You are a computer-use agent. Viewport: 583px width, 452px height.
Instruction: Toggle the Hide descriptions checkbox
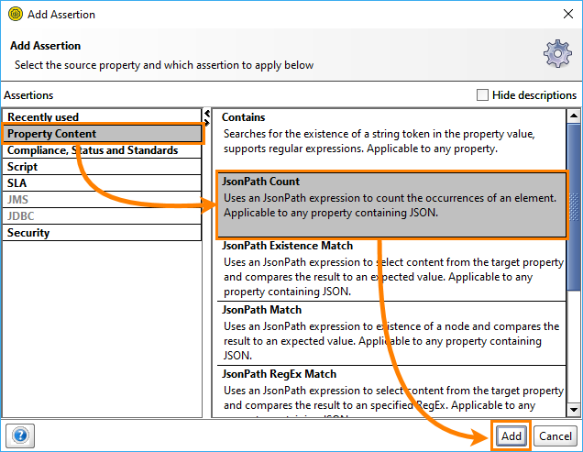coord(482,94)
